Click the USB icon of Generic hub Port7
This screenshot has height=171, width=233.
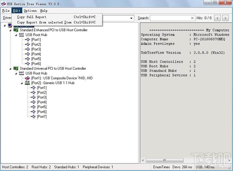tap(33, 116)
